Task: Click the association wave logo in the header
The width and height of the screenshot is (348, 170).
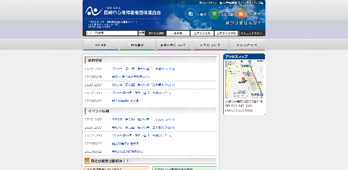Action: pyautogui.click(x=94, y=11)
